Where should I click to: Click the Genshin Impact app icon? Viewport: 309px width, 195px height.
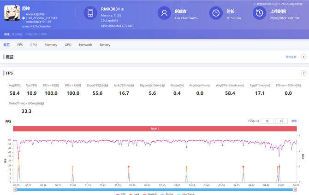(x=12, y=13)
